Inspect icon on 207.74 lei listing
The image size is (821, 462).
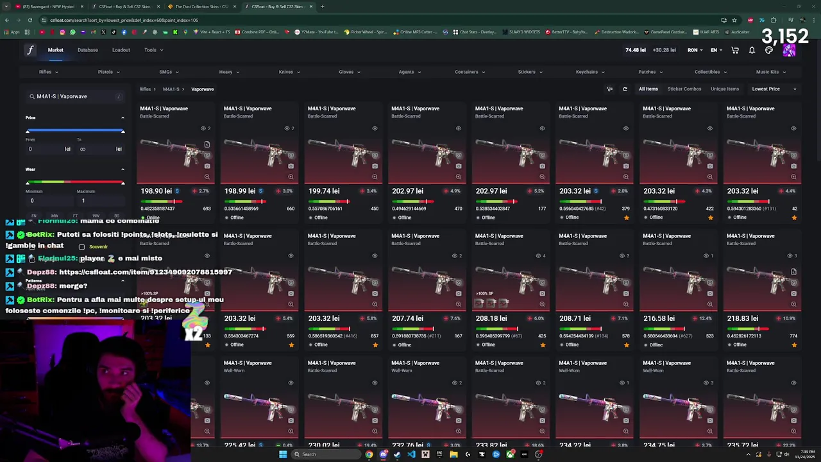click(459, 282)
